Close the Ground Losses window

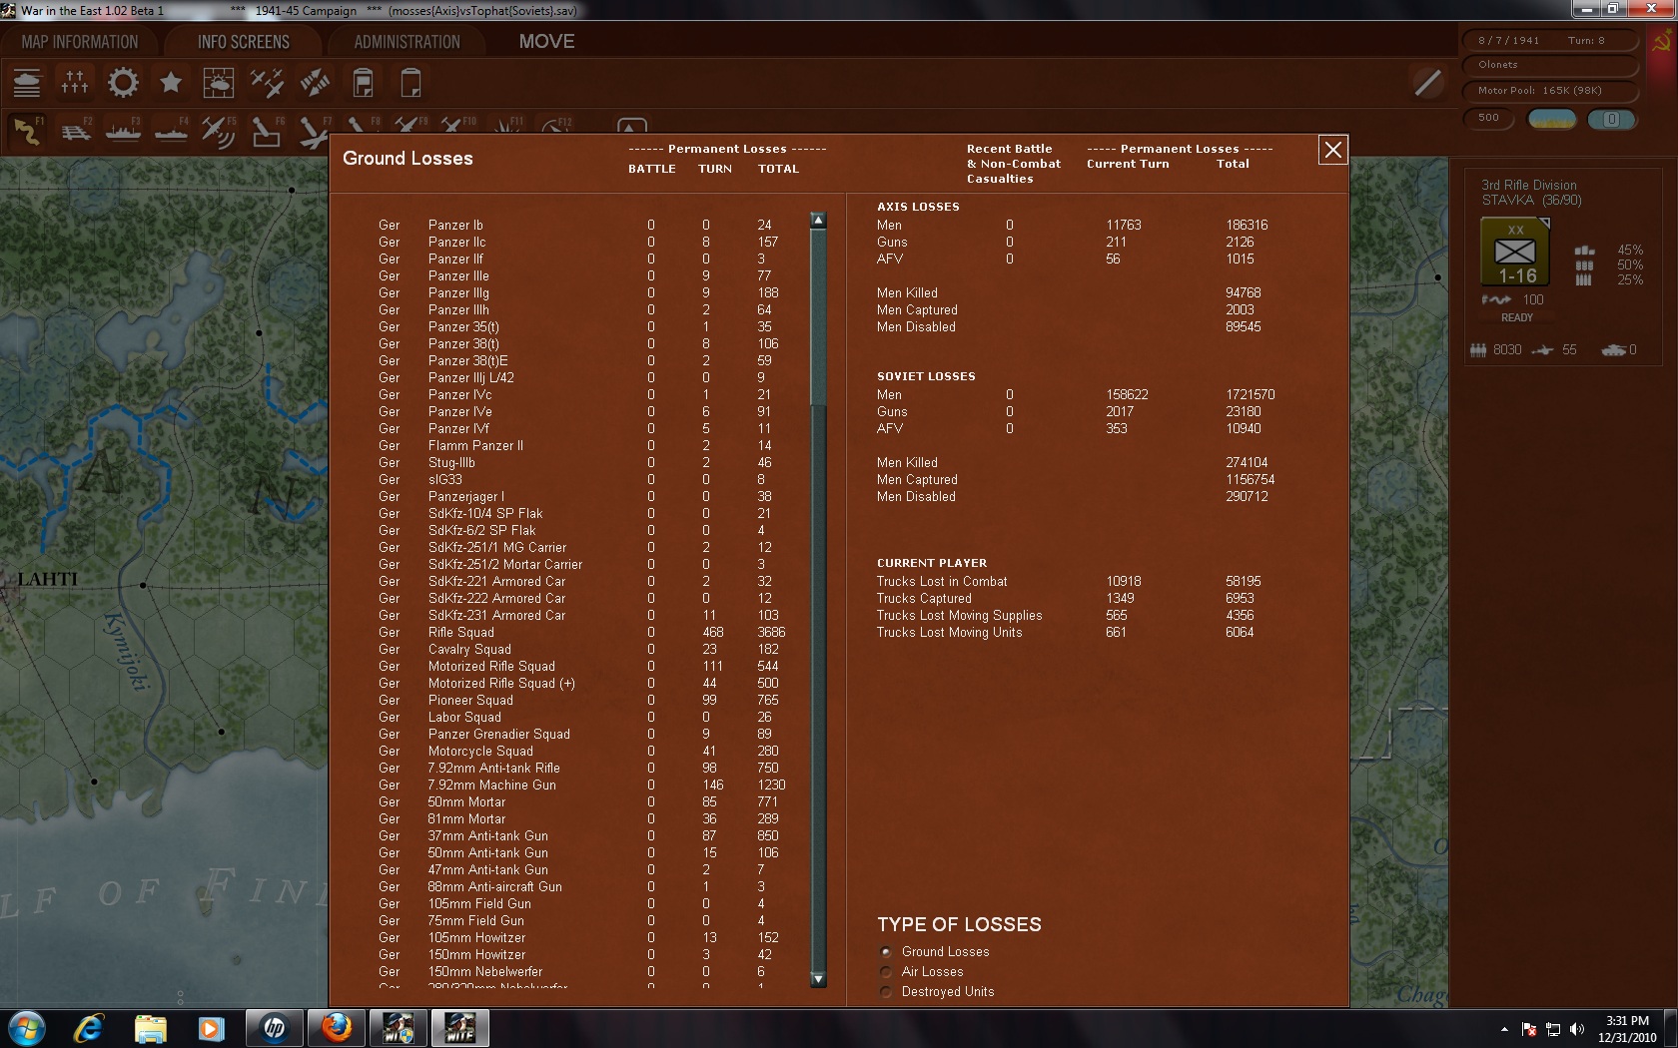click(x=1333, y=150)
